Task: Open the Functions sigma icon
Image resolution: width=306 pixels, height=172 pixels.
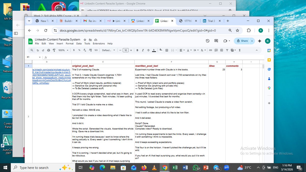Action: pos(239,50)
